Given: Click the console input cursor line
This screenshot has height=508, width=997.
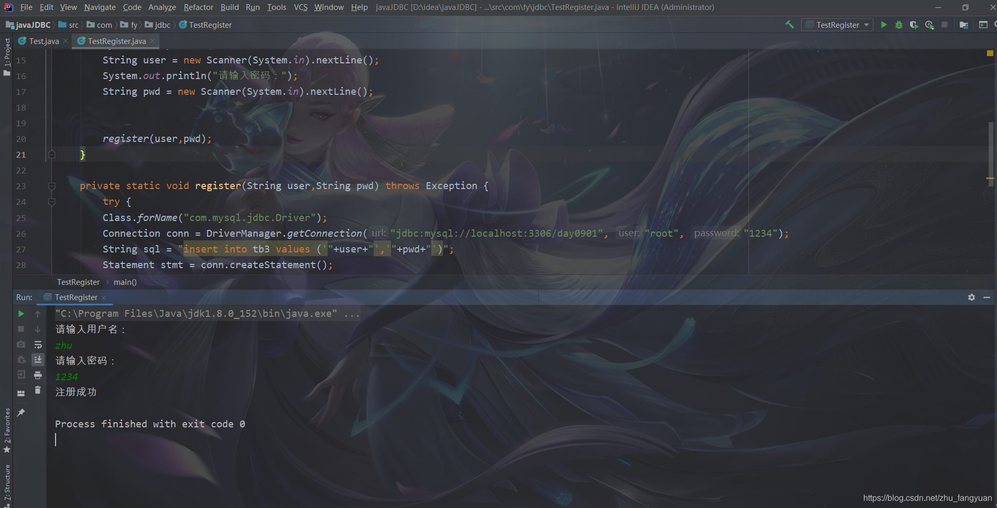Looking at the screenshot, I should tap(56, 439).
